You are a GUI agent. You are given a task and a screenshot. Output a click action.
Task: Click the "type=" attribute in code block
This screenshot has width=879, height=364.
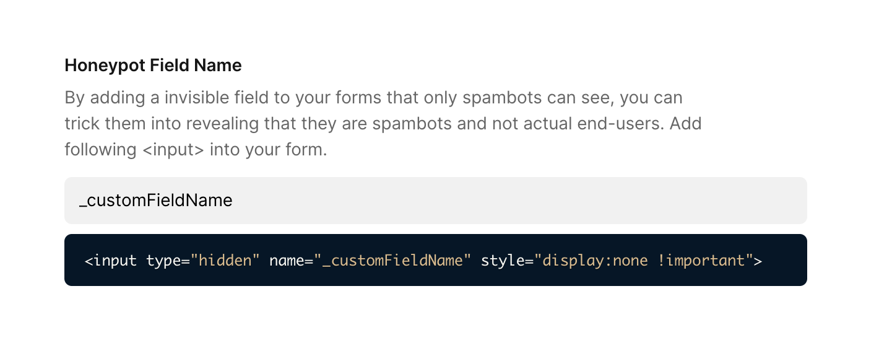168,261
